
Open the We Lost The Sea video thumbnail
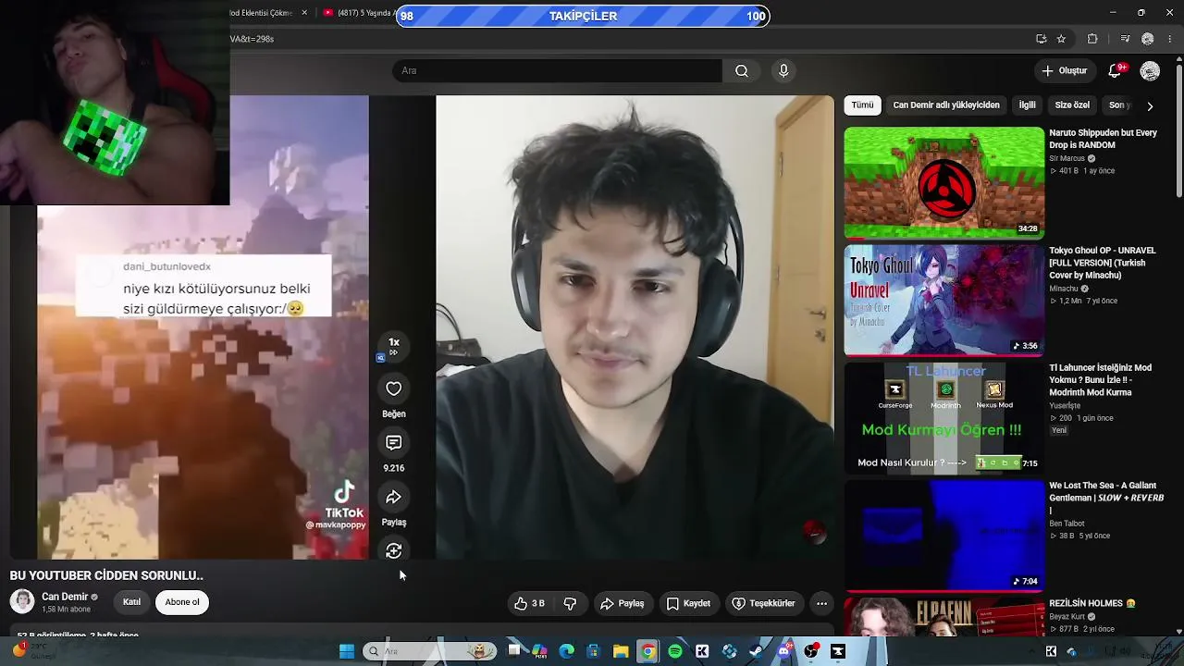tap(943, 536)
